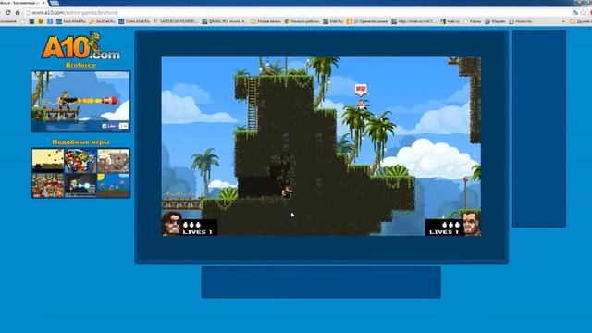Image resolution: width=592 pixels, height=333 pixels.
Task: Open the bottom-right blue sky game thumbnail
Action: click(113, 185)
